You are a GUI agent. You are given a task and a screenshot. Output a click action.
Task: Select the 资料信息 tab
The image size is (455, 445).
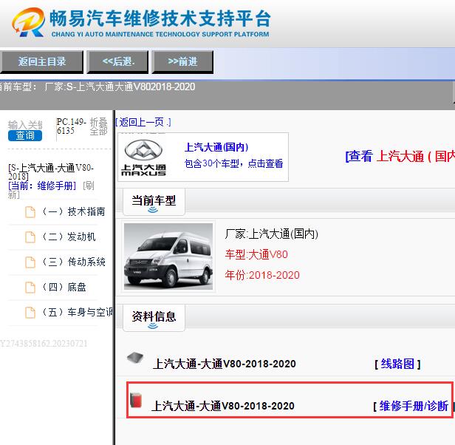click(x=154, y=318)
